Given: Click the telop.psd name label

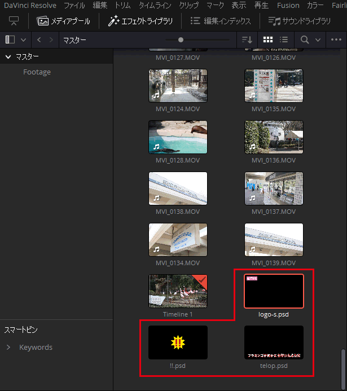Looking at the screenshot, I should (274, 366).
